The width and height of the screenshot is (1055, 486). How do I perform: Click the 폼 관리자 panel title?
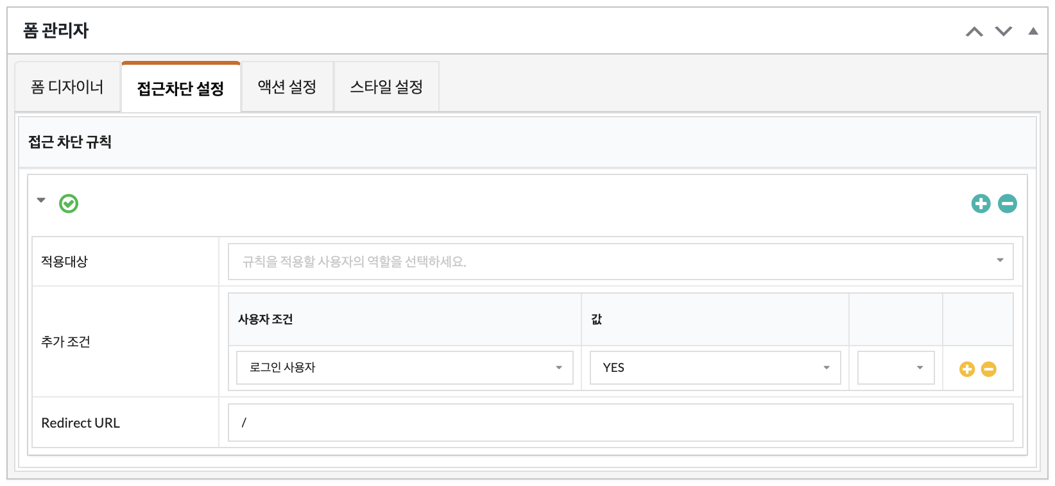[56, 31]
